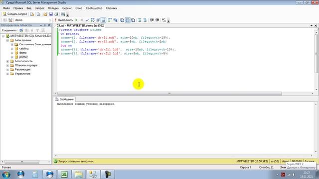
Task: Expand the Объекты сервера folder
Action: [x=7, y=65]
